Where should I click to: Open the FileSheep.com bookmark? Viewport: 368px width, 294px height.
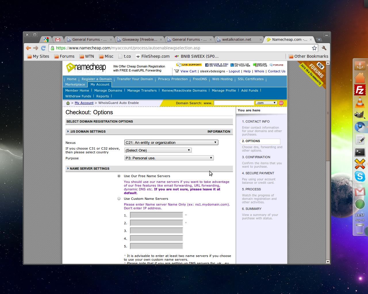(x=153, y=56)
